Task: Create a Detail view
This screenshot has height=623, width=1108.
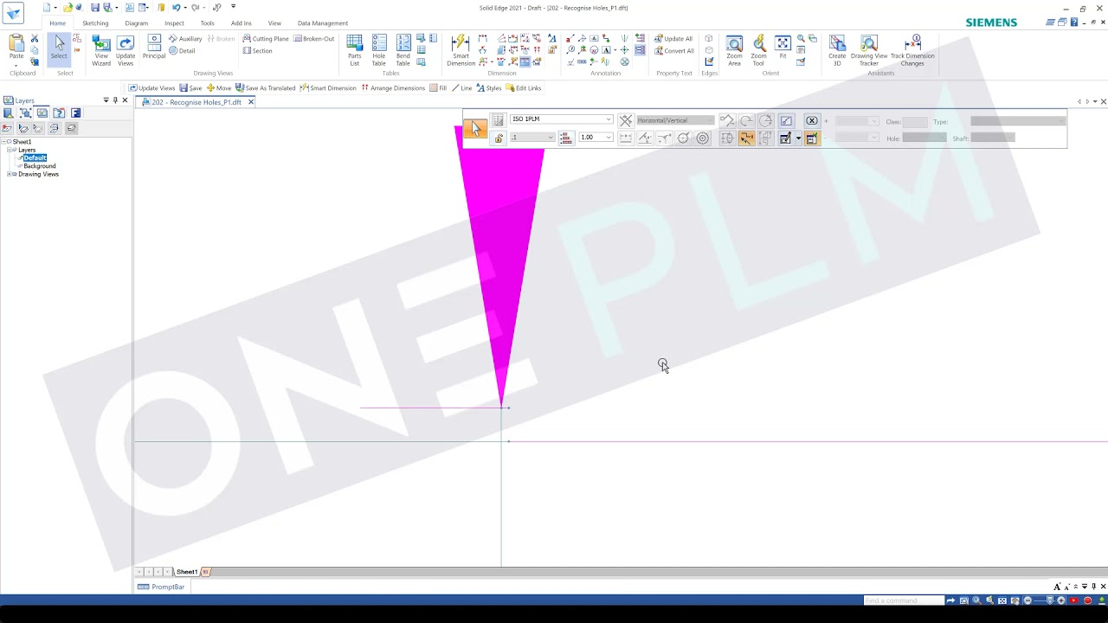Action: 182,51
